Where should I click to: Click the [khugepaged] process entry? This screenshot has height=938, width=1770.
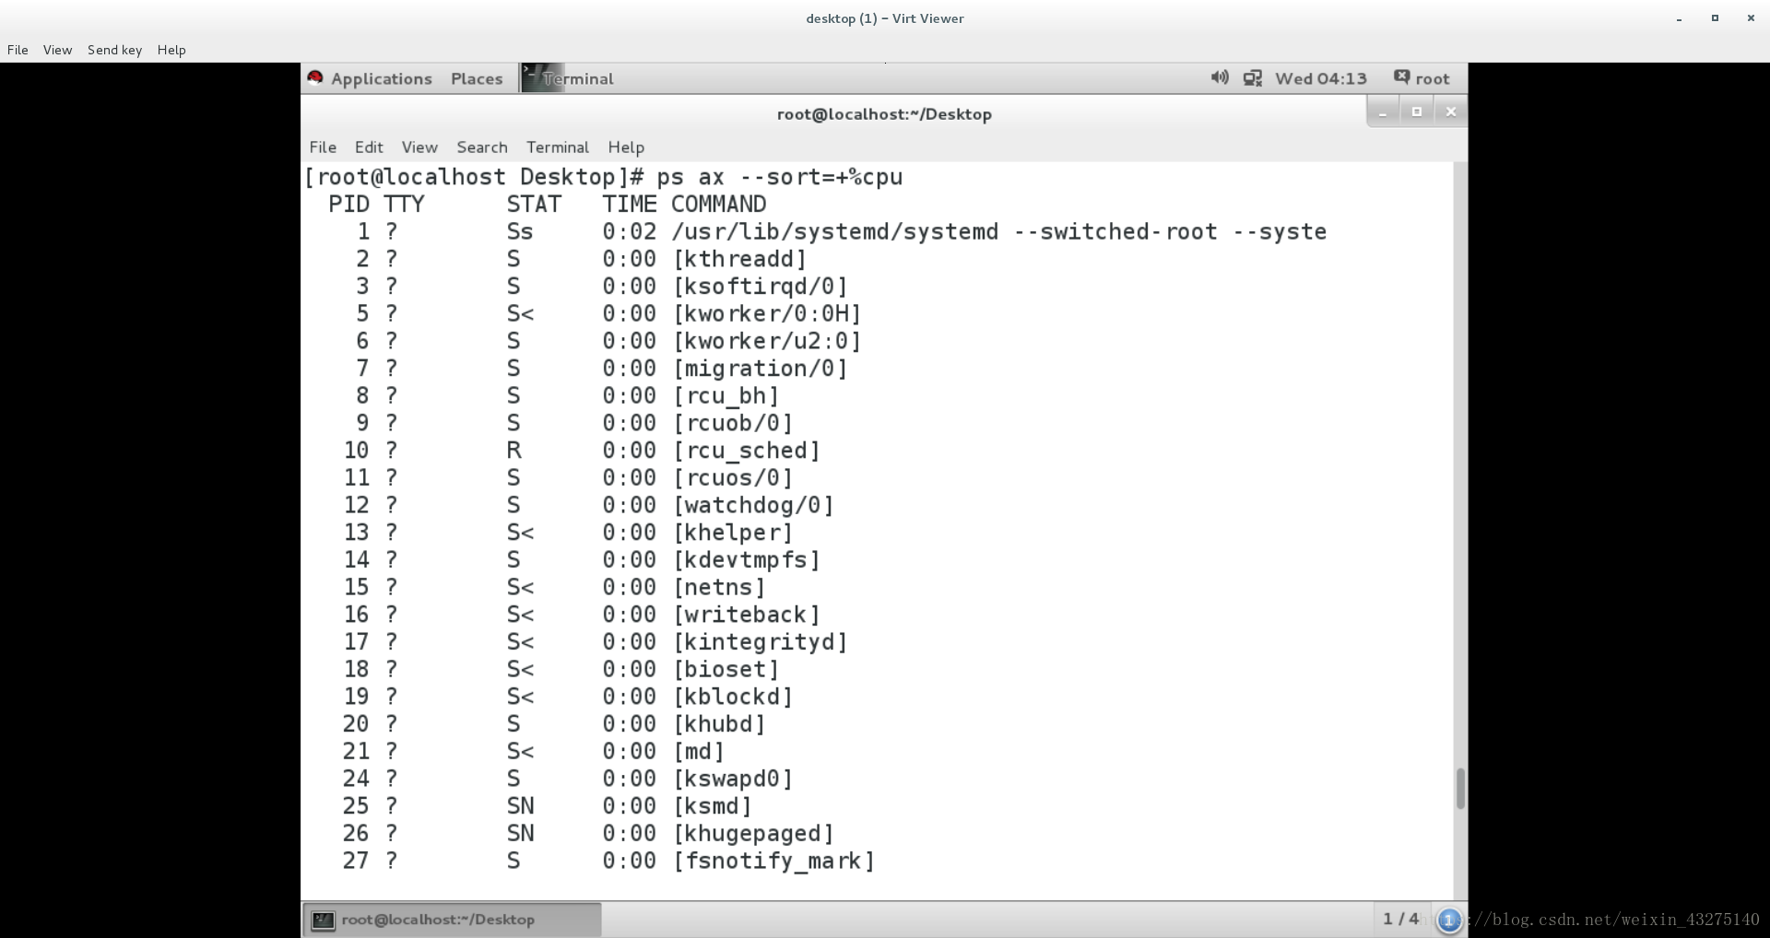click(x=753, y=833)
